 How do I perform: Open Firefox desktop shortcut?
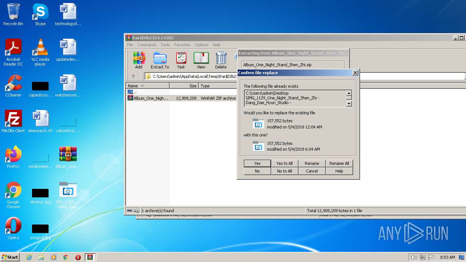click(13, 157)
